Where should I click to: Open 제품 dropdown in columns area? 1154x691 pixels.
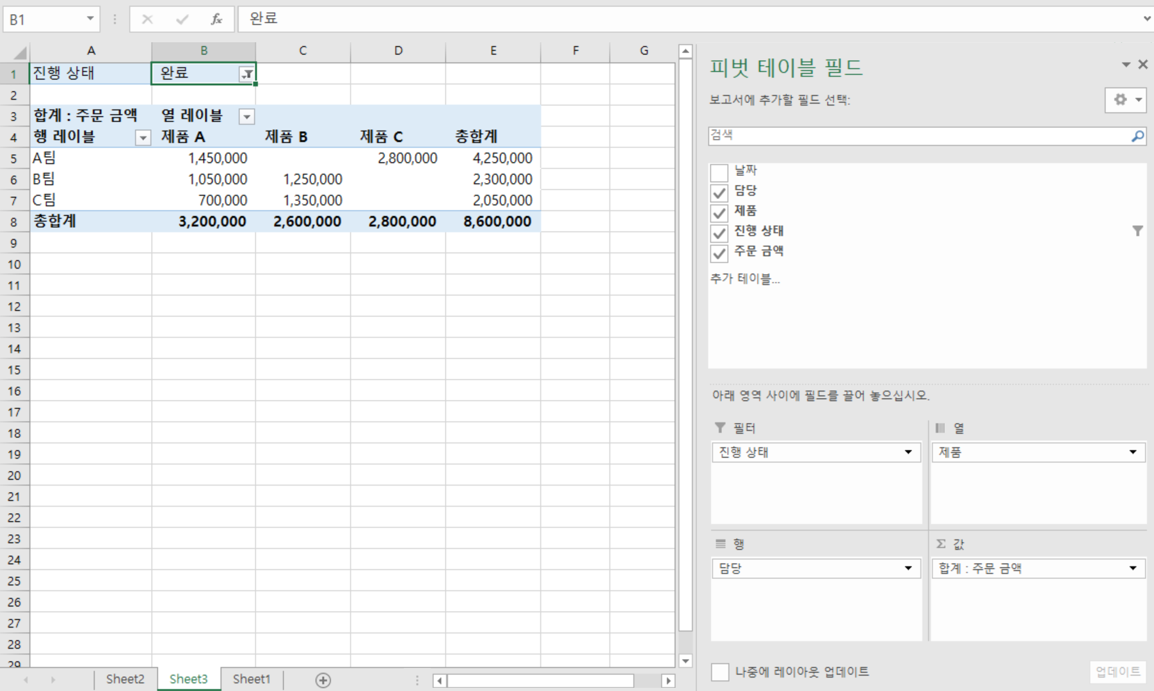[x=1133, y=452]
